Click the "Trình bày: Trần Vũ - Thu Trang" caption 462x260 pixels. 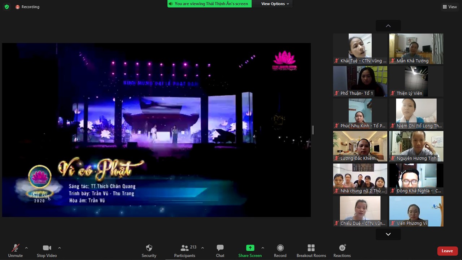(x=101, y=194)
